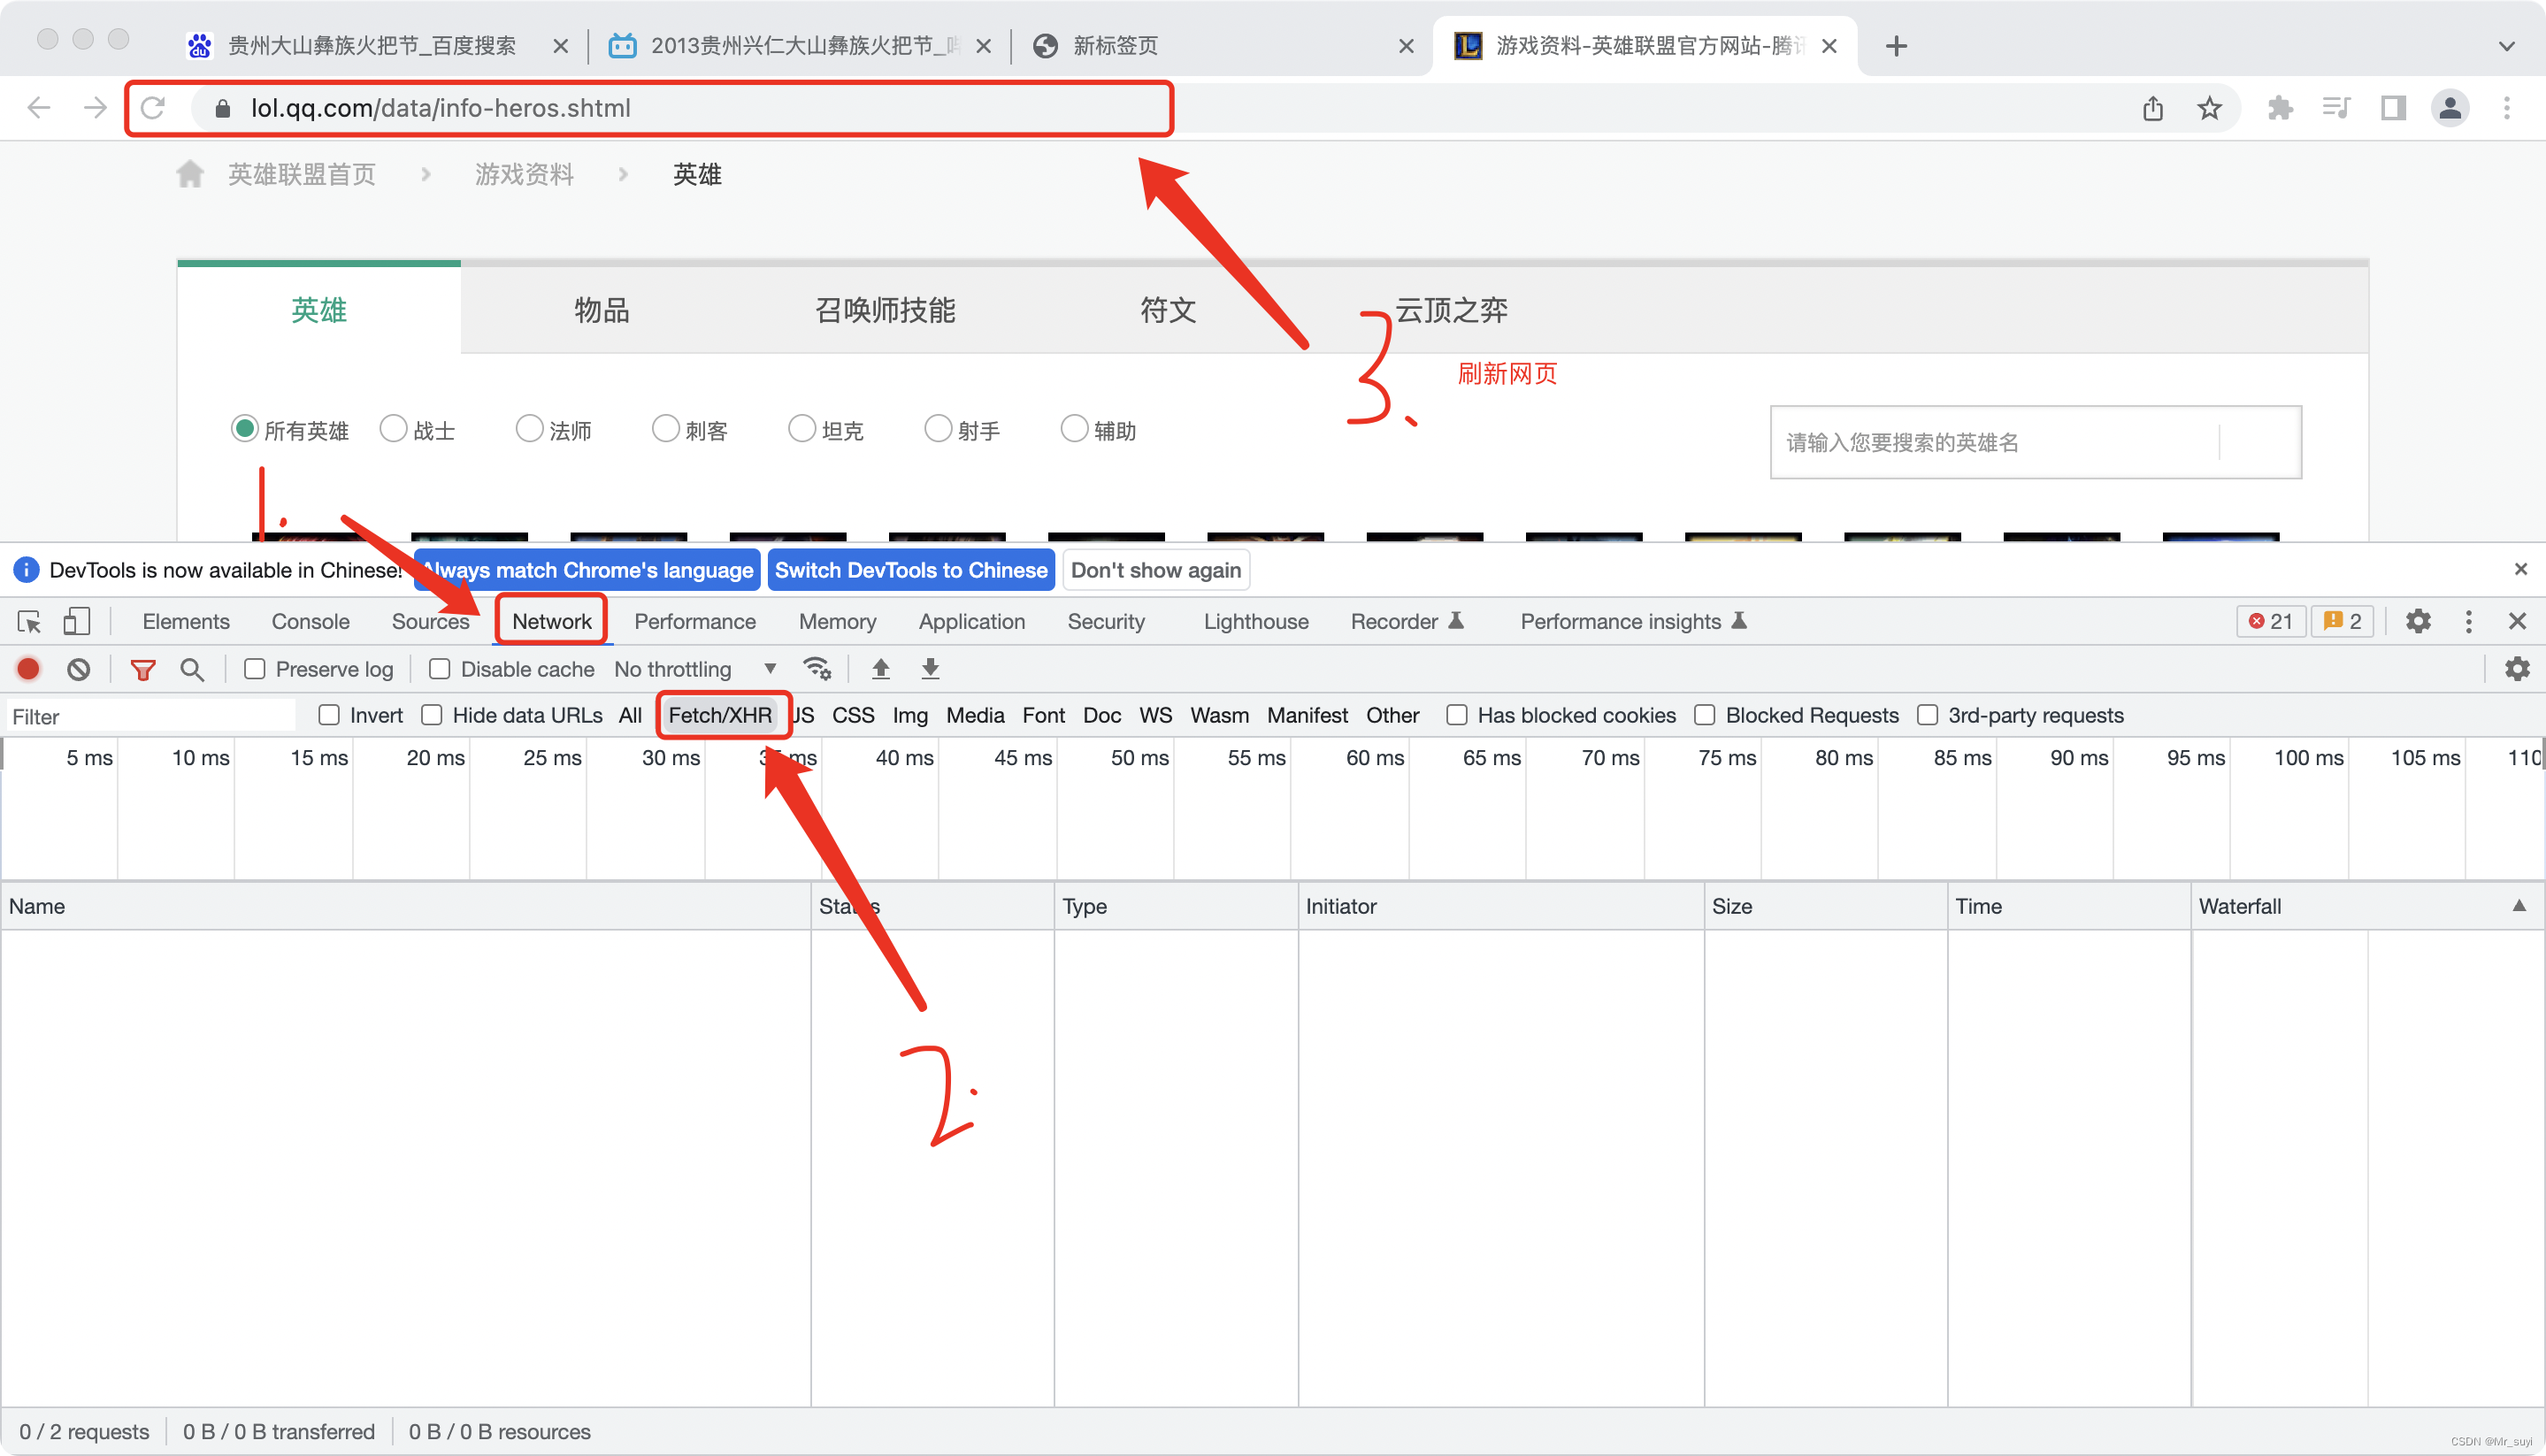Go forward with the browser forward arrow

(95, 107)
